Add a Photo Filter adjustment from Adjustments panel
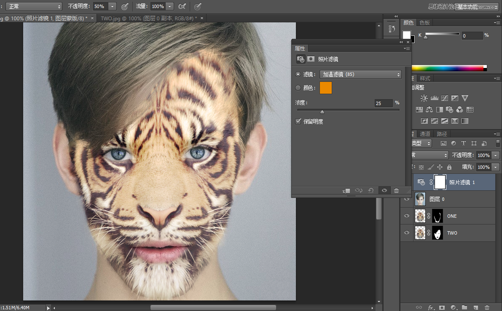The height and width of the screenshot is (311, 502). click(x=449, y=110)
